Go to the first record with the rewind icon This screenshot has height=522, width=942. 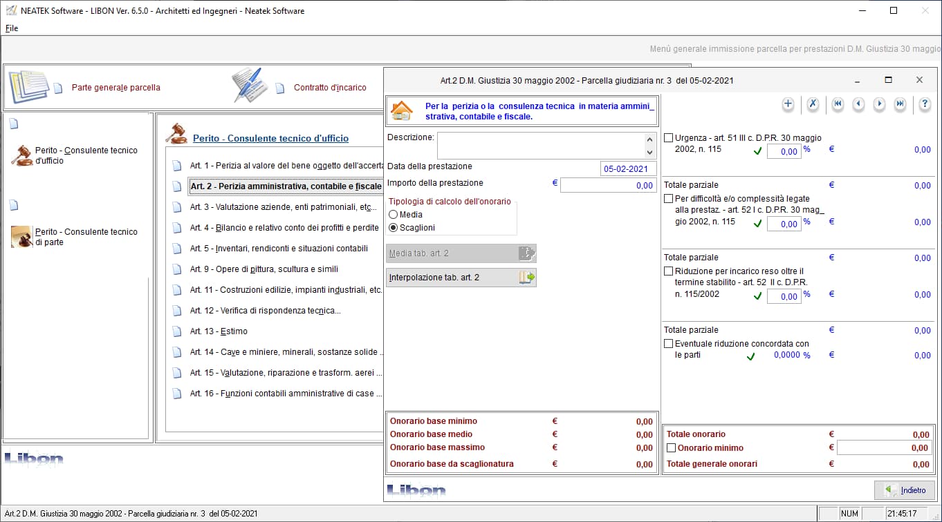[838, 104]
